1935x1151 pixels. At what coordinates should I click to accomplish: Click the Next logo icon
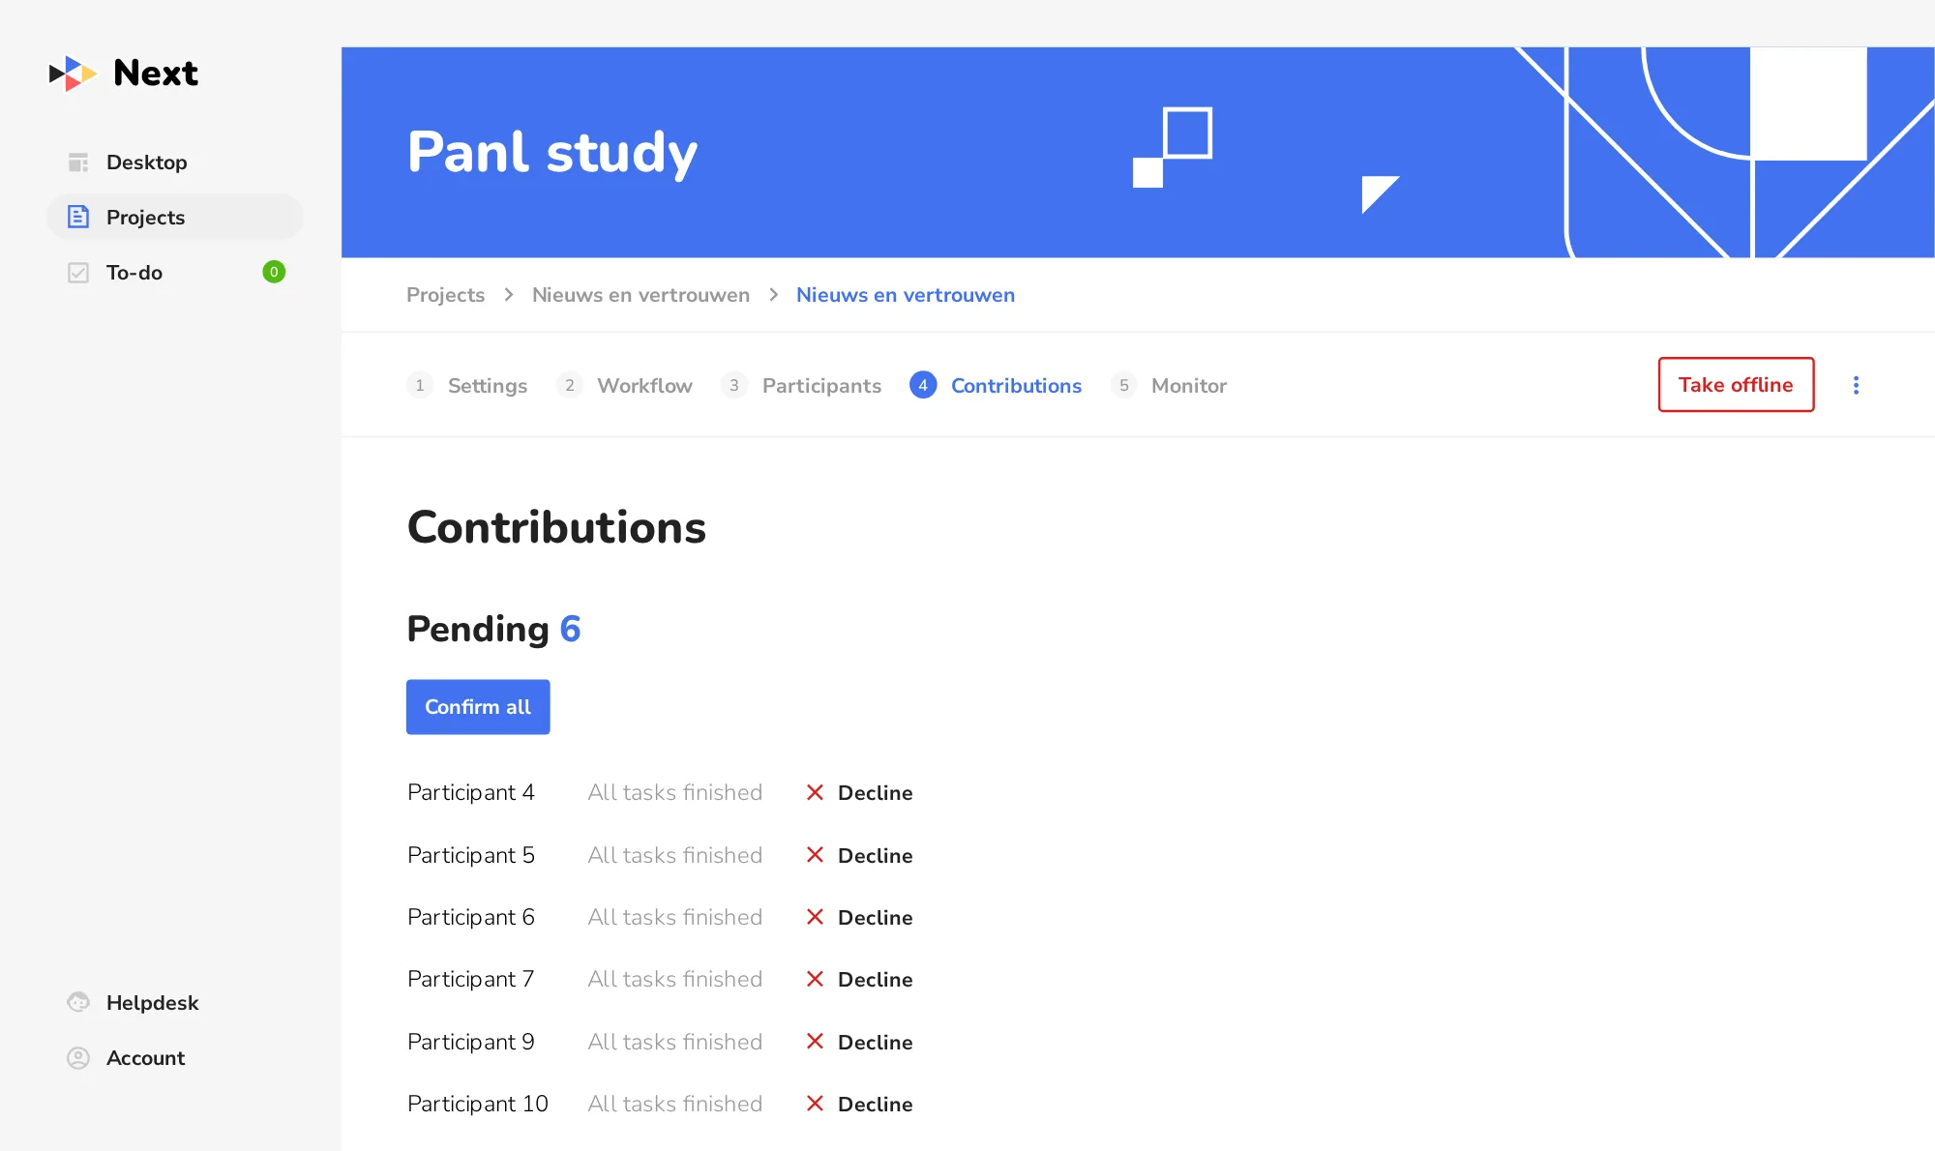73,74
